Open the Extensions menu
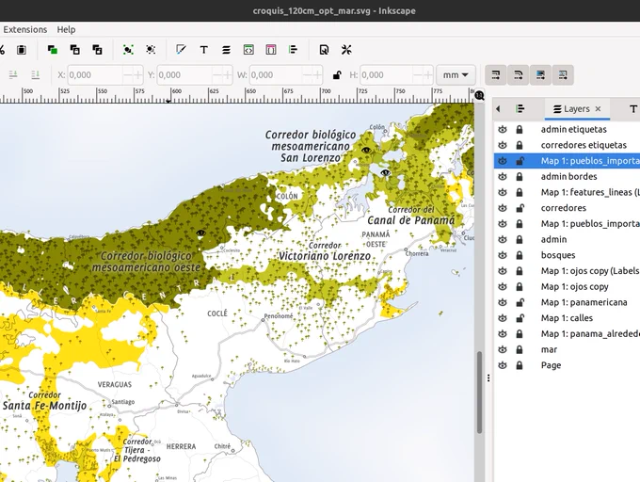The image size is (640, 482). 24,29
